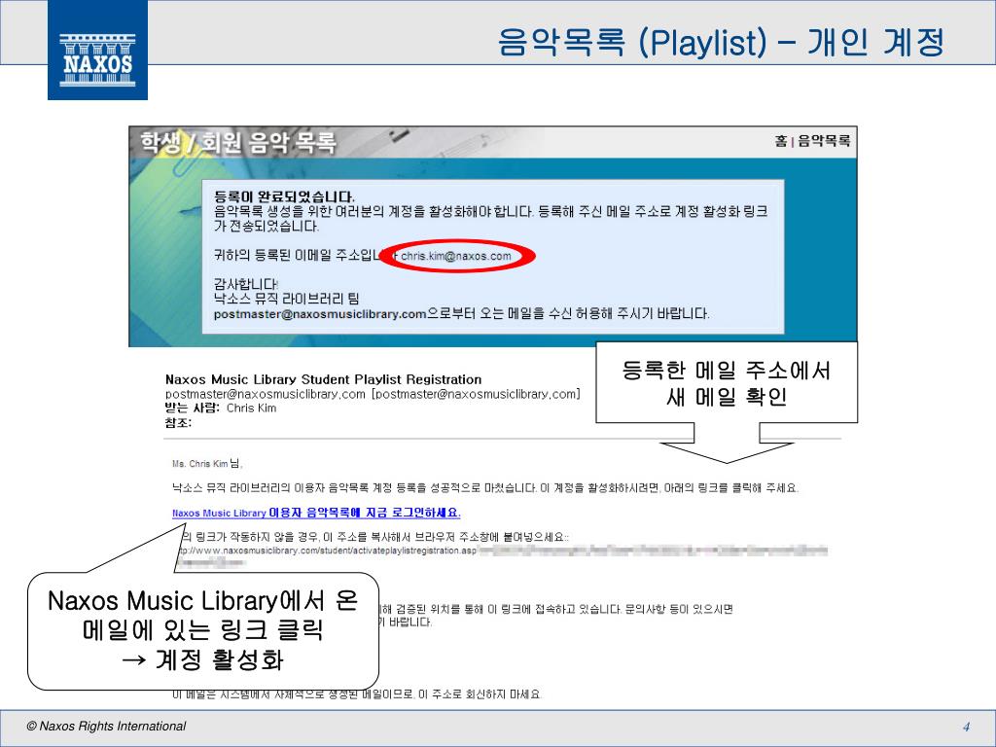The width and height of the screenshot is (996, 747).
Task: Click the sender address line in the email header
Action: 373,394
